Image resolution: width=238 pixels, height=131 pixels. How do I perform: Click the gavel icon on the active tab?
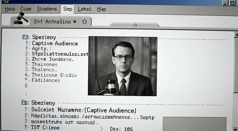[21, 18]
